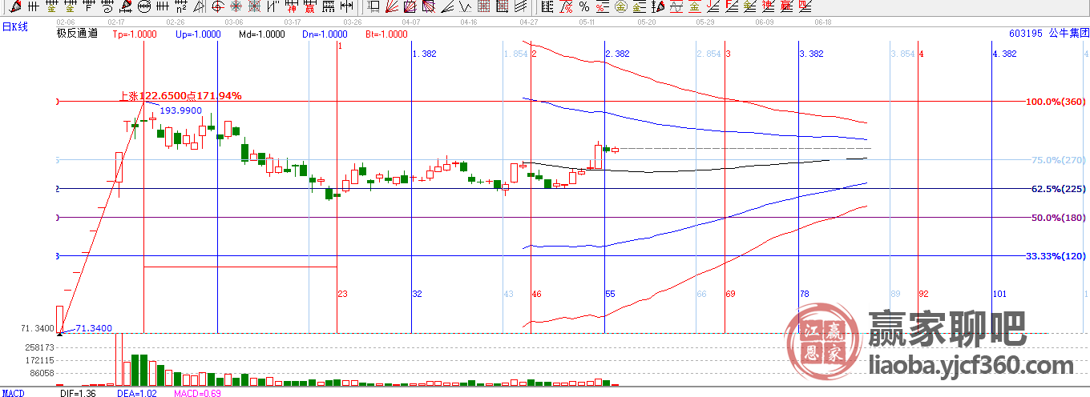
Task: Select the zigzag wave line tool
Action: [465, 6]
